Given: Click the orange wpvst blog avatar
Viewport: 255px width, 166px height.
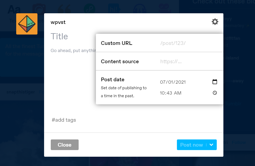Looking at the screenshot, I should [27, 24].
